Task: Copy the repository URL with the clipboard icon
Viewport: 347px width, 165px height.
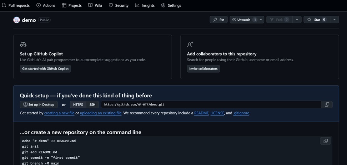Action: click(327, 104)
